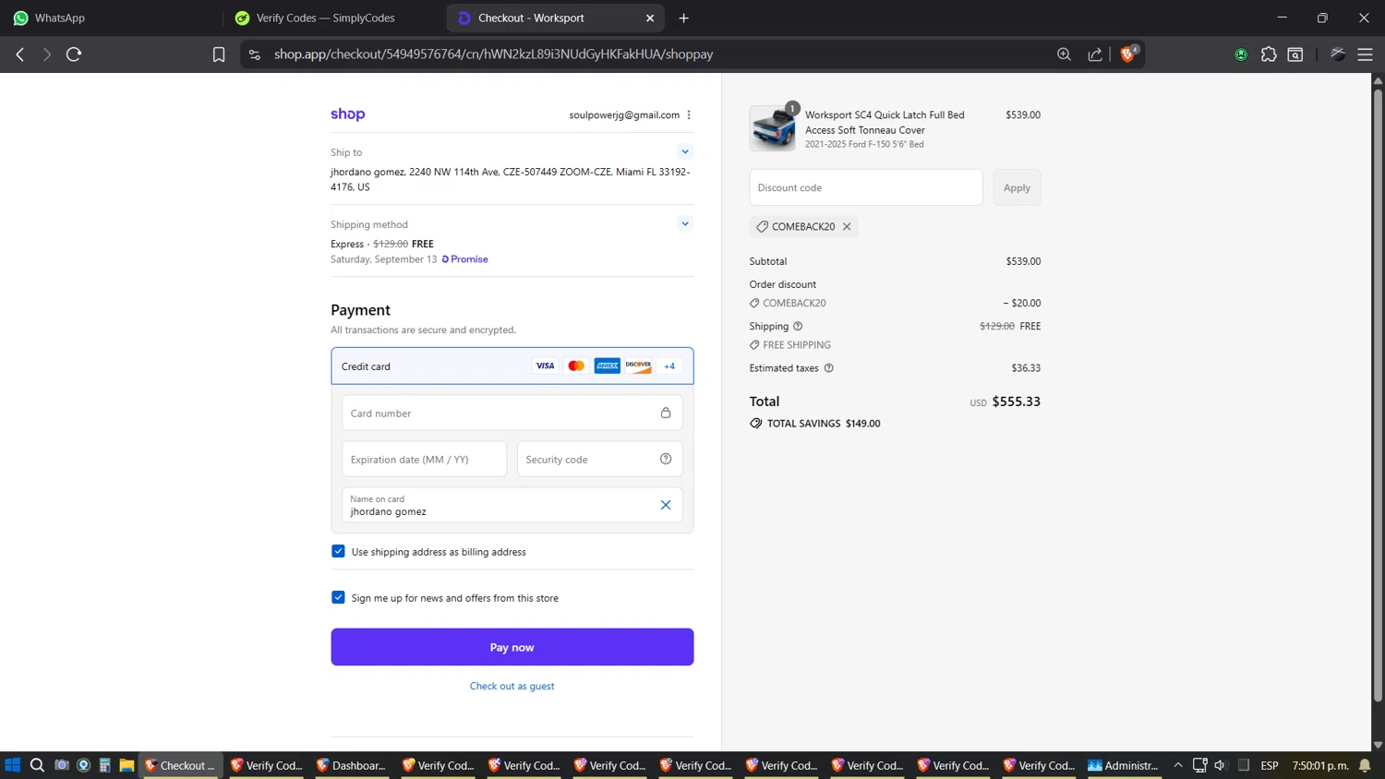Image resolution: width=1385 pixels, height=779 pixels.
Task: Open the notifications bell in taskbar
Action: pyautogui.click(x=1365, y=765)
